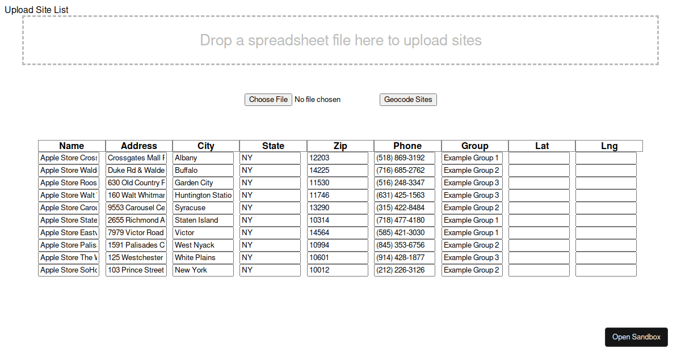Click the Lat field in the Albany row
The height and width of the screenshot is (357, 681).
(x=539, y=158)
